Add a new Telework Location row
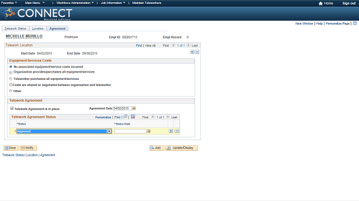359x201 pixels. click(192, 52)
